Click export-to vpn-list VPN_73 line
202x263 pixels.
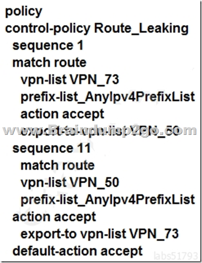click(99, 234)
